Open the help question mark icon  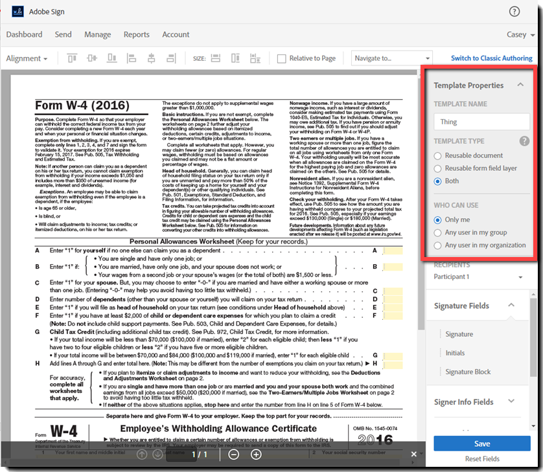(x=514, y=11)
